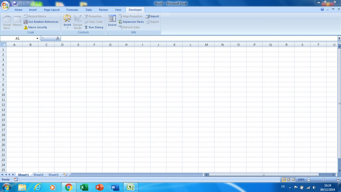The height and width of the screenshot is (192, 341).
Task: Click the Macros button
Action: 17,22
